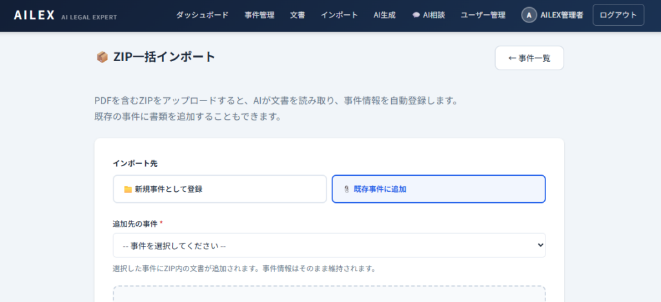Open the 文書 navigation item
Screen dimensions: 661x302
pyautogui.click(x=298, y=15)
